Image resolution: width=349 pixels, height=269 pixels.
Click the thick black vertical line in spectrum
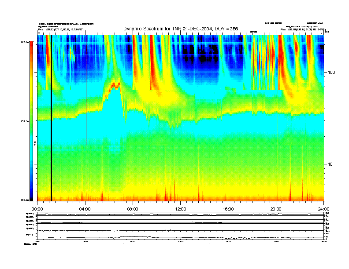pos(51,118)
